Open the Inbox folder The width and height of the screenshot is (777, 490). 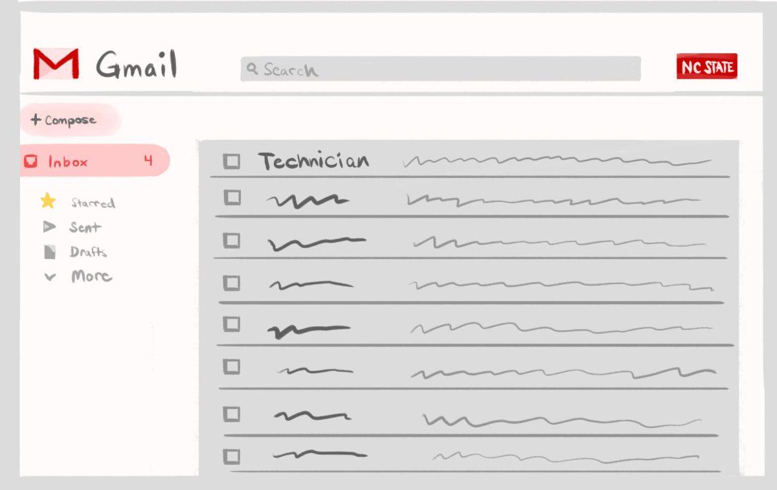(x=68, y=162)
